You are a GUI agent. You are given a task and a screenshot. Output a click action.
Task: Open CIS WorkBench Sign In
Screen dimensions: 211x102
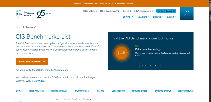(144, 11)
